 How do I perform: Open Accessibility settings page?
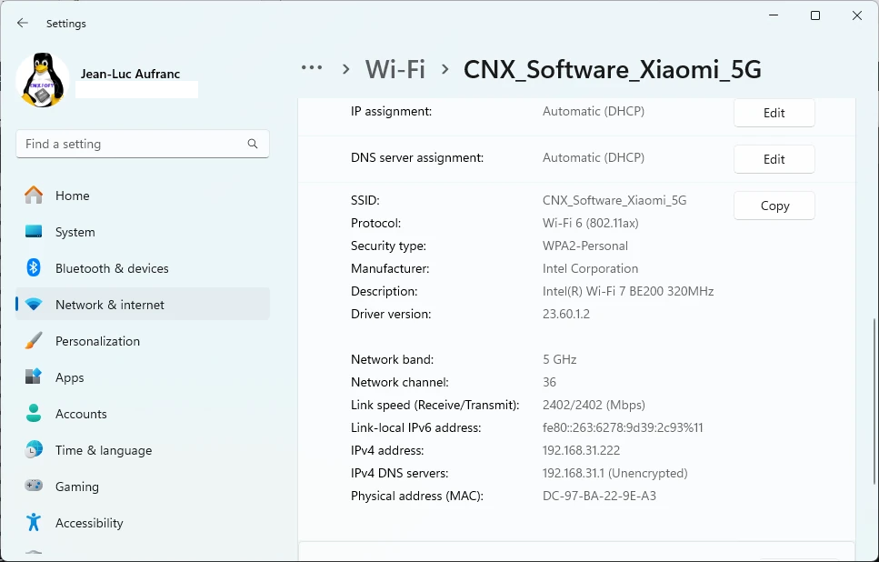click(143, 523)
